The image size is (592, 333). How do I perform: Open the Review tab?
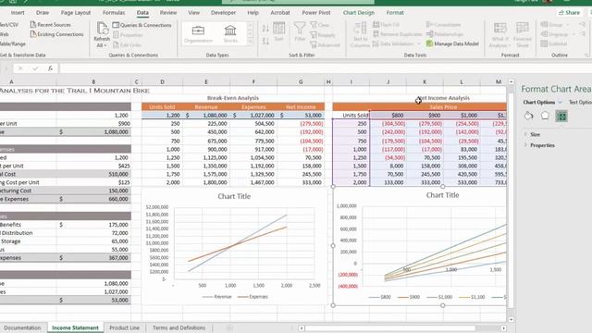point(168,12)
